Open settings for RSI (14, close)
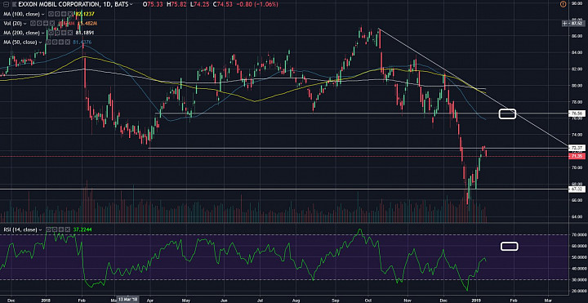The width and height of the screenshot is (588, 303). coord(55,229)
